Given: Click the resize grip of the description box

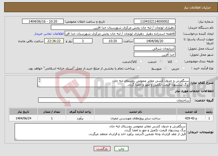Looking at the screenshot, I should (x=39, y=86).
